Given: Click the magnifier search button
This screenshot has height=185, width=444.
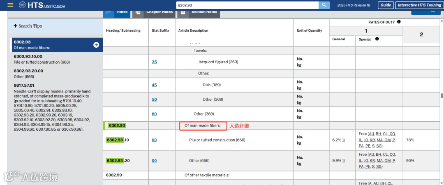Looking at the screenshot, I should 324,5.
